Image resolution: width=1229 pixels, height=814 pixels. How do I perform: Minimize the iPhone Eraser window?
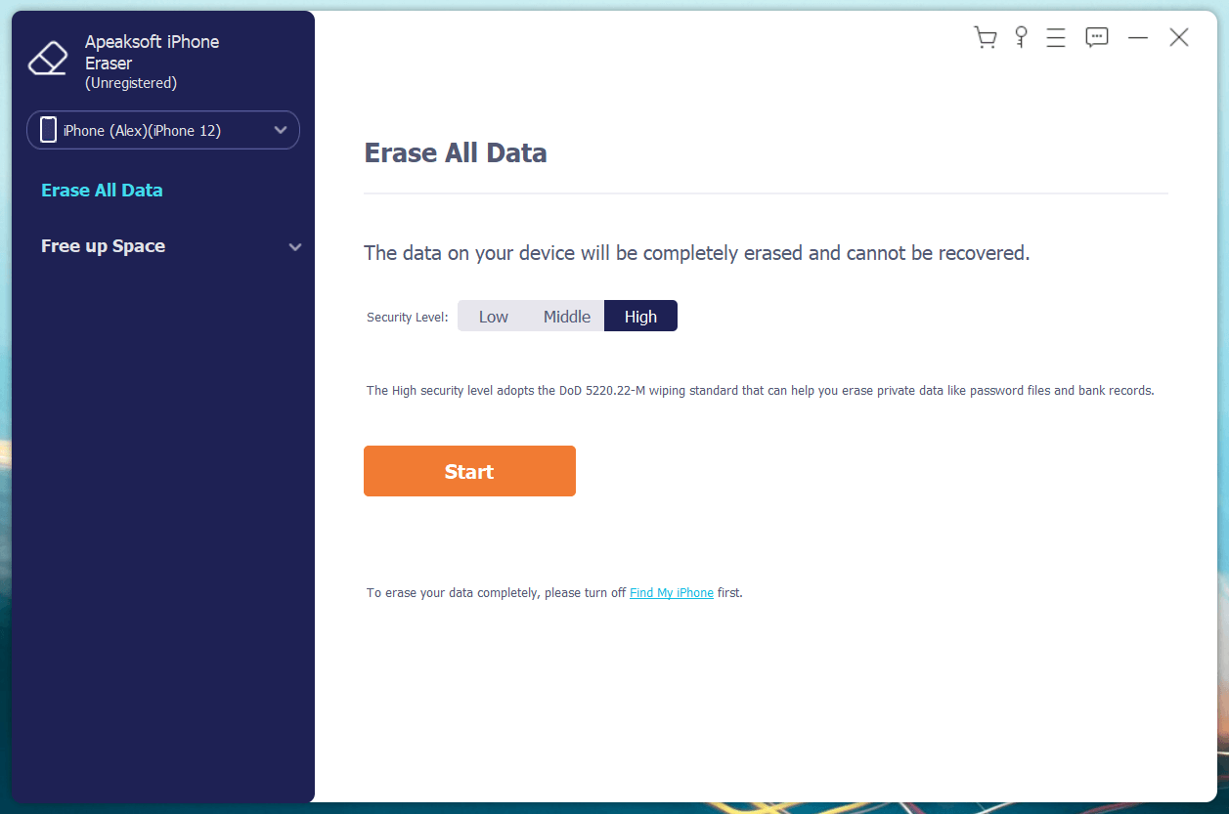coord(1138,38)
